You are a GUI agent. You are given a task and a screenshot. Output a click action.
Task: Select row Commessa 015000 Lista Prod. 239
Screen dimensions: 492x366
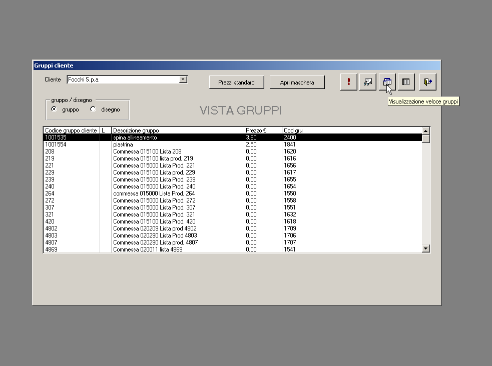click(233, 179)
